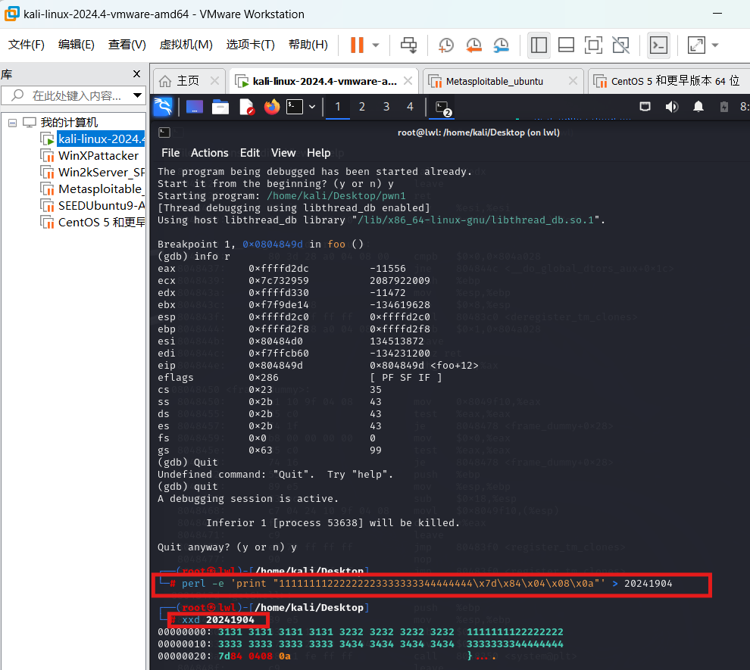Image resolution: width=750 pixels, height=670 pixels.
Task: Open the 帮助(H) menu
Action: pyautogui.click(x=308, y=45)
